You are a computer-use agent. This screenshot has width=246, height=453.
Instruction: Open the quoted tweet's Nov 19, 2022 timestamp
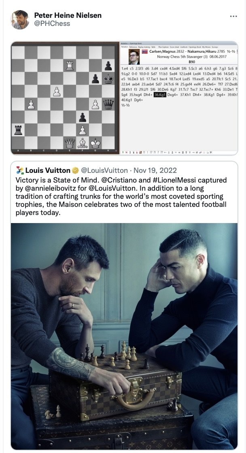(x=155, y=170)
